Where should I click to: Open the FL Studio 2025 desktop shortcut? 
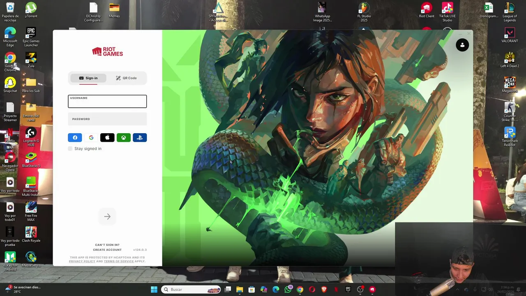click(x=364, y=12)
